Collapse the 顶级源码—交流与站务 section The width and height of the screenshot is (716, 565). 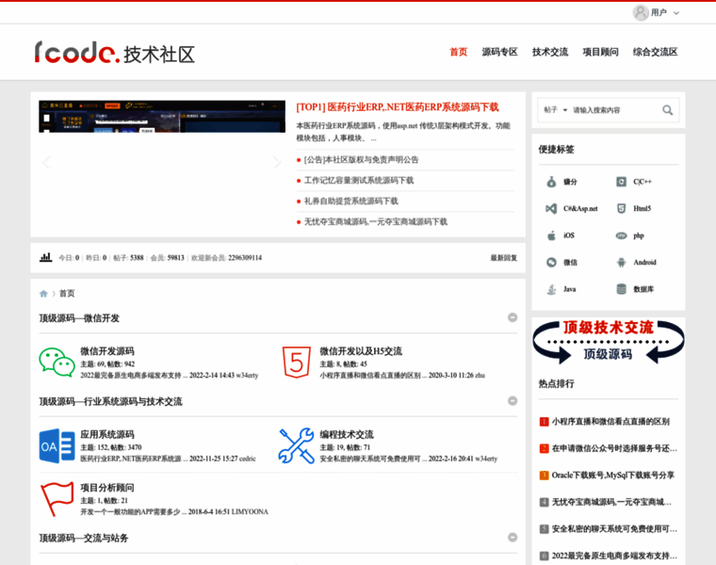513,537
